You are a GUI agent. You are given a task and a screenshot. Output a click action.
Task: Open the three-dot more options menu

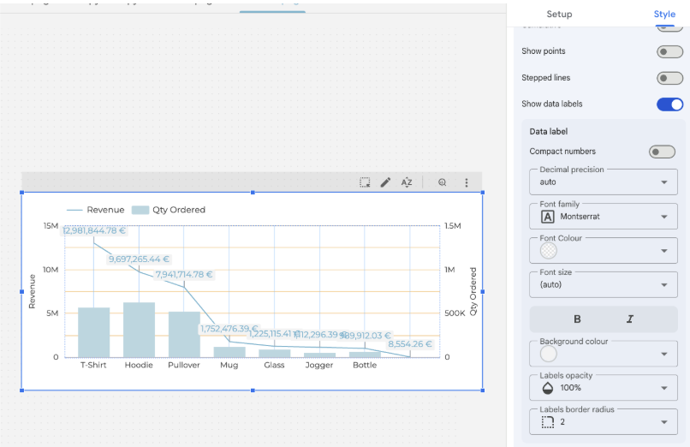click(467, 182)
